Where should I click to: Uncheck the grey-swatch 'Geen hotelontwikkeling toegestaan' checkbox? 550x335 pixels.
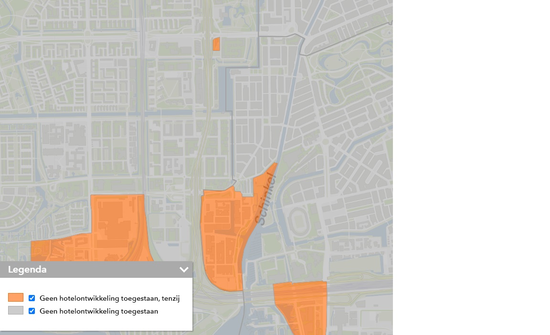click(x=32, y=311)
